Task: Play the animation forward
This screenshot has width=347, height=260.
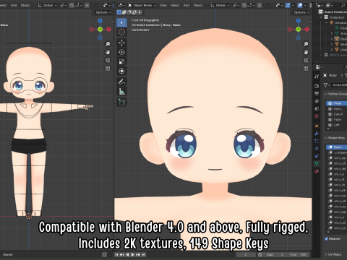Action: point(132,255)
